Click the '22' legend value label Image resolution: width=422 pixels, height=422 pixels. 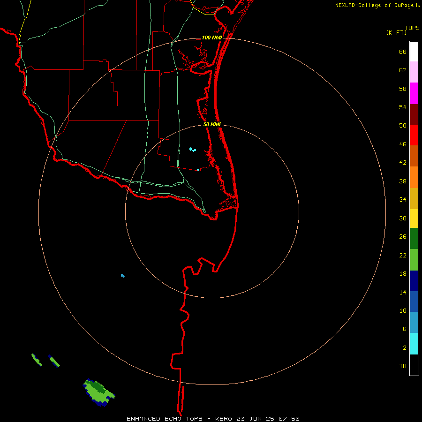(x=403, y=255)
